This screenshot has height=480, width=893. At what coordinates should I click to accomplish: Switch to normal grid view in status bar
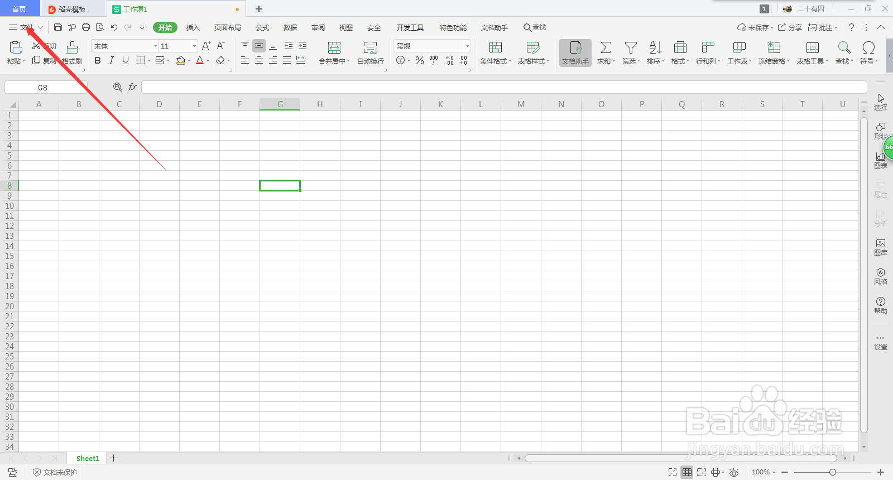click(x=687, y=472)
